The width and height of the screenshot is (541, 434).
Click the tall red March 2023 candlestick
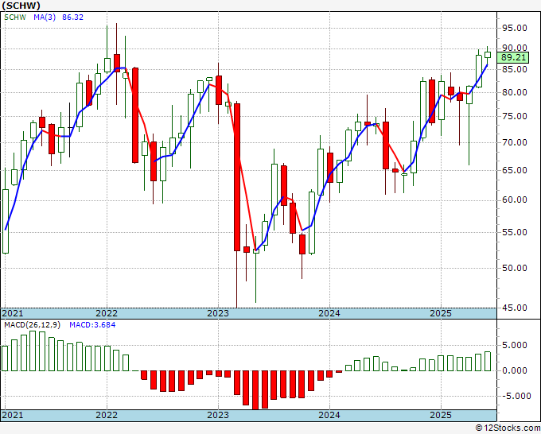click(x=237, y=177)
